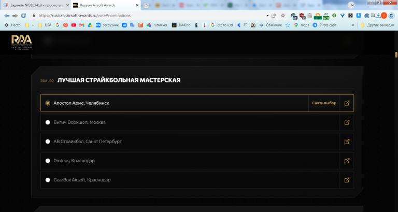
Task: Click the Proteus, Краснодар nominee name
Action: (74, 161)
